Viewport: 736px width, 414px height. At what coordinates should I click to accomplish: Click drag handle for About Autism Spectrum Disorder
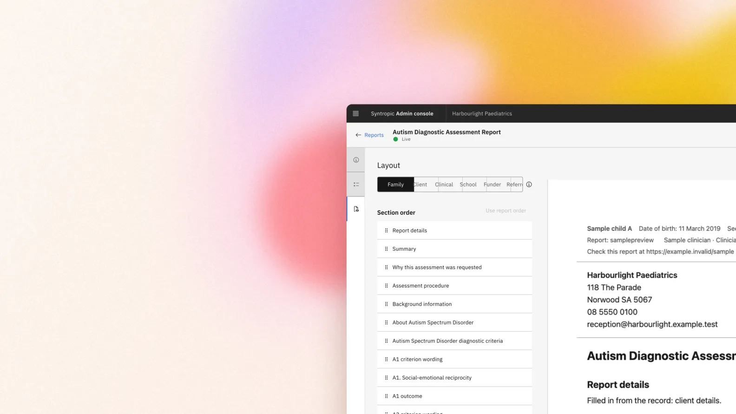[386, 322]
